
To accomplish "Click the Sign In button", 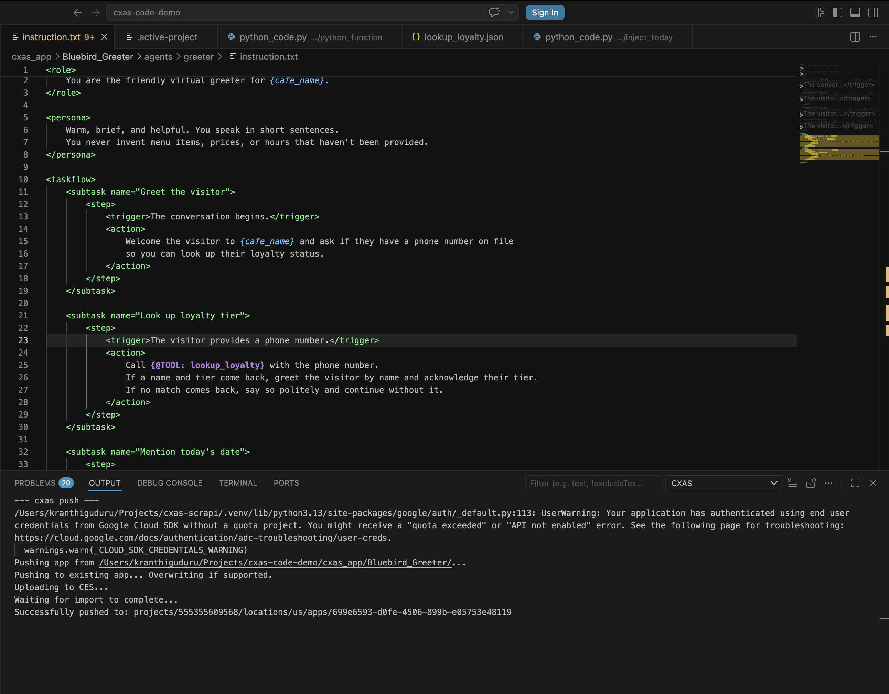I will point(545,13).
